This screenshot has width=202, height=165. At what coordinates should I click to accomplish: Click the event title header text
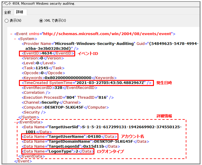[39, 4]
